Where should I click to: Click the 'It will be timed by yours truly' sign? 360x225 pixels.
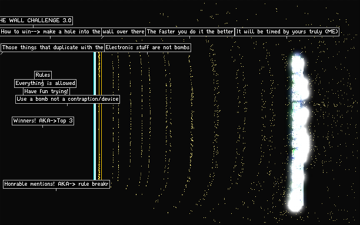[x=287, y=32]
